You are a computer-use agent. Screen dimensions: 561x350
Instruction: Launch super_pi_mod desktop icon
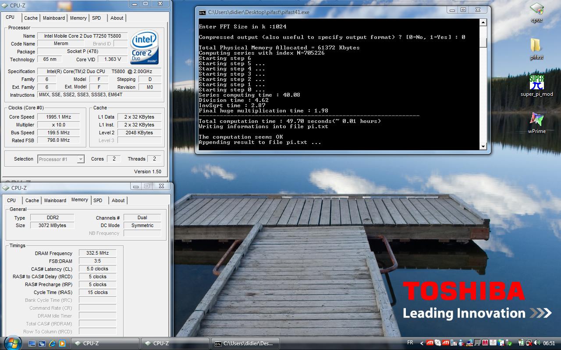pyautogui.click(x=536, y=82)
